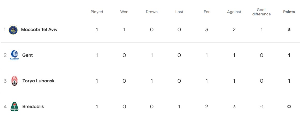Click the Gent club logo
The width and height of the screenshot is (300, 116).
point(14,55)
